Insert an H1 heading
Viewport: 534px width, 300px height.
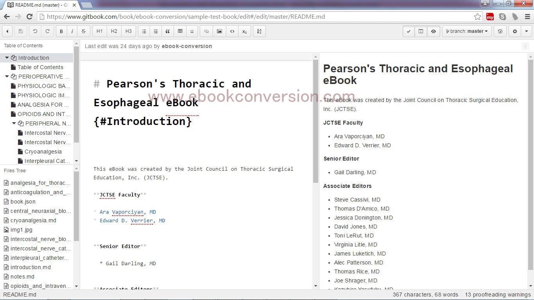pos(100,31)
